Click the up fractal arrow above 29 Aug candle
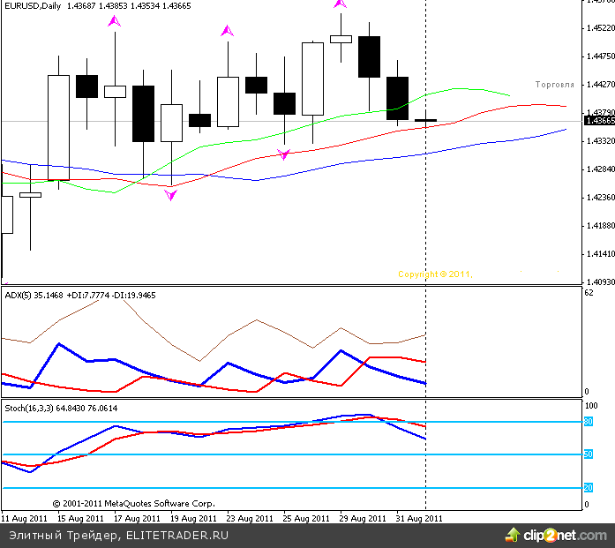The image size is (615, 548). (340, 4)
